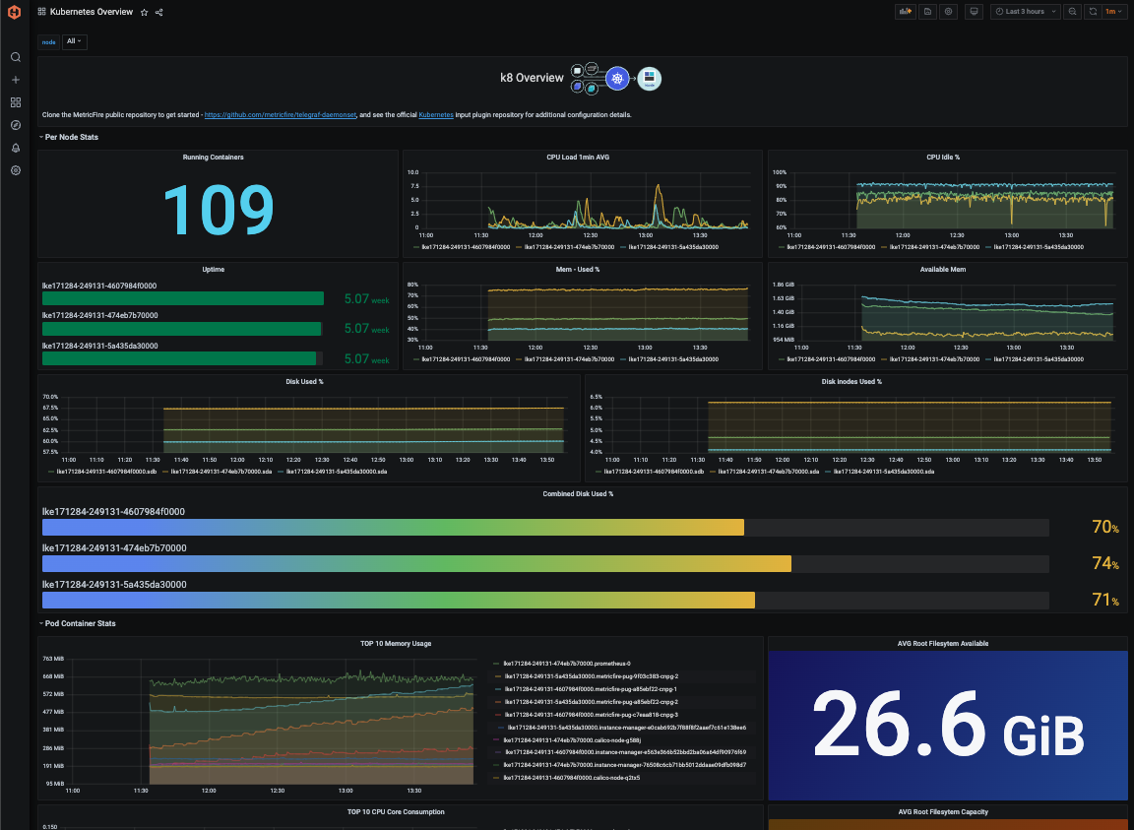Share the dashboard via share icon
The height and width of the screenshot is (830, 1134).
[x=159, y=12]
